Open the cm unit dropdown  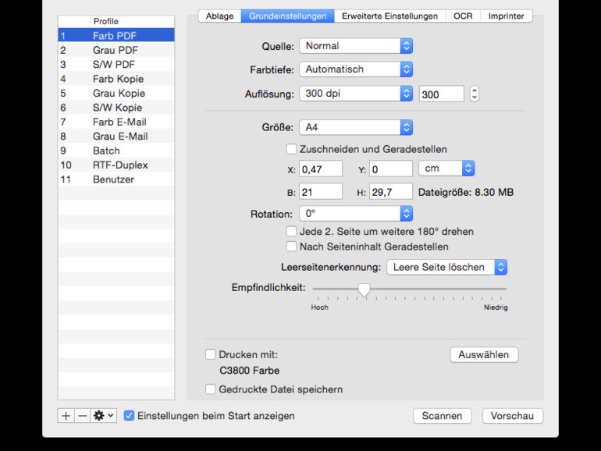tap(446, 169)
